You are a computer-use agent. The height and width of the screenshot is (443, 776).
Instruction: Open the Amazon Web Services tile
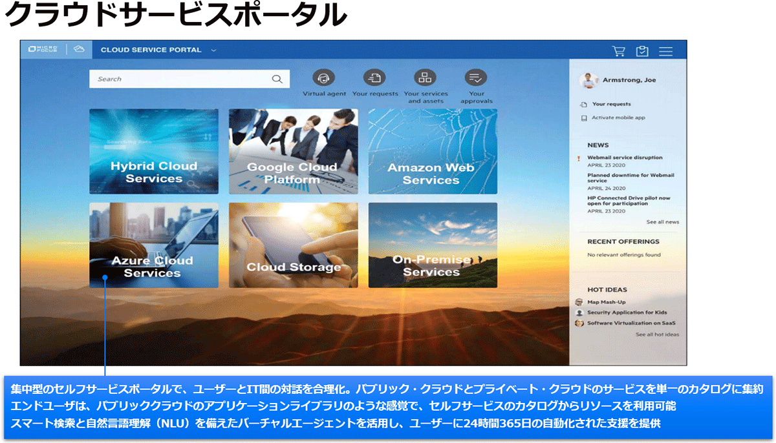click(433, 152)
